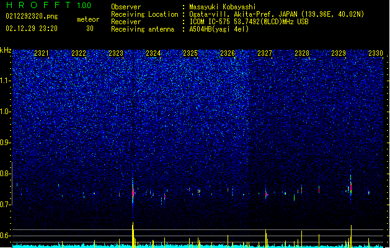Screen dimensions: 390x248
Task: Click the Ogata-vill. Akita-Pref. JAPAN location text
Action: (277, 14)
